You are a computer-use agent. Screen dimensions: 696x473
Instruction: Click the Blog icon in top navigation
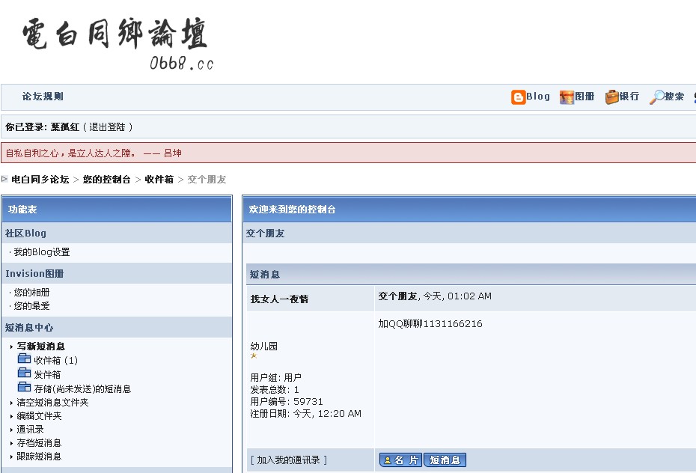click(519, 97)
